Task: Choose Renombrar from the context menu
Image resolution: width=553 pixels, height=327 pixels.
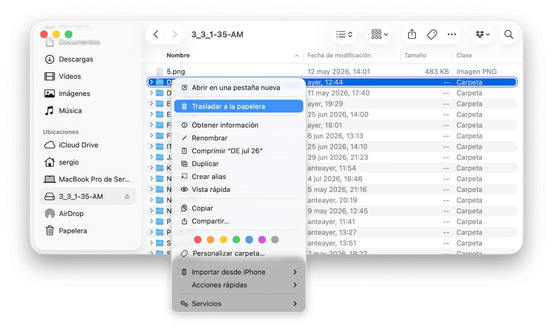Action: (239, 138)
